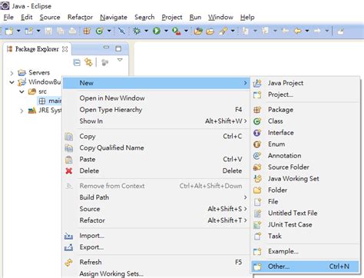Collapse the src folder node

pos(22,91)
